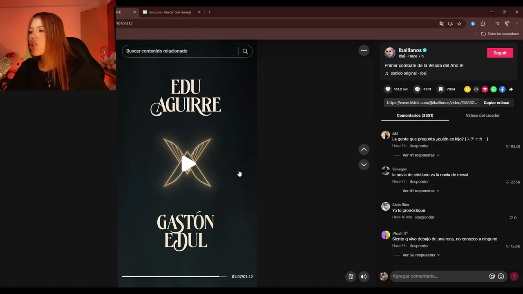The image size is (523, 294).
Task: Switch to the Videos del creador tab
Action: 483,116
